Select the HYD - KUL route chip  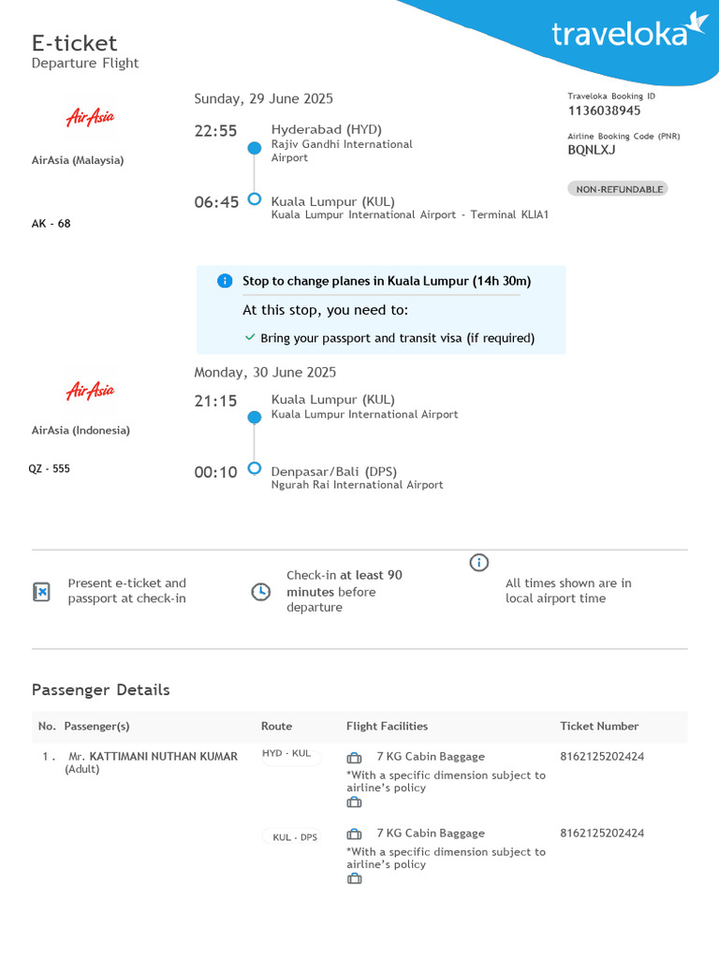(287, 755)
